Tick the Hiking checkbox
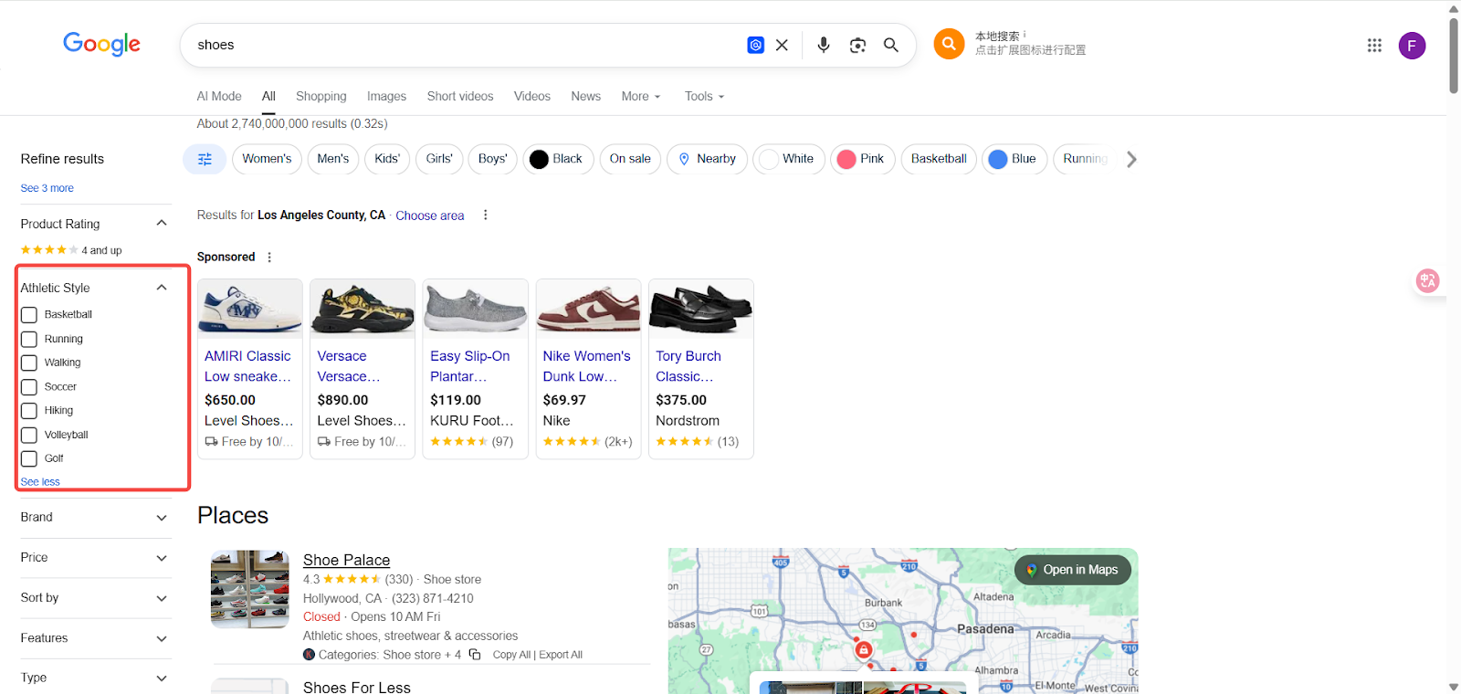 pyautogui.click(x=29, y=411)
